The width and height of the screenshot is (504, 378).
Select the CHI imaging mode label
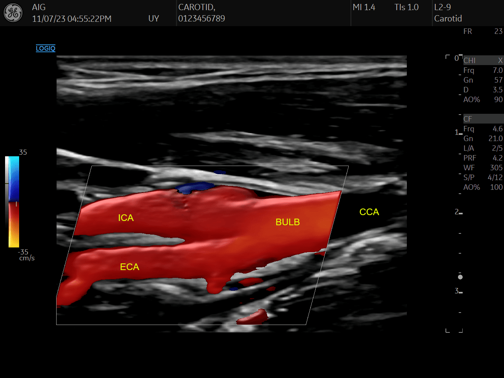(x=469, y=60)
